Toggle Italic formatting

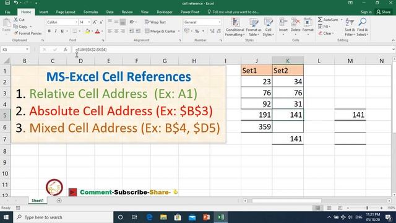(x=56, y=31)
